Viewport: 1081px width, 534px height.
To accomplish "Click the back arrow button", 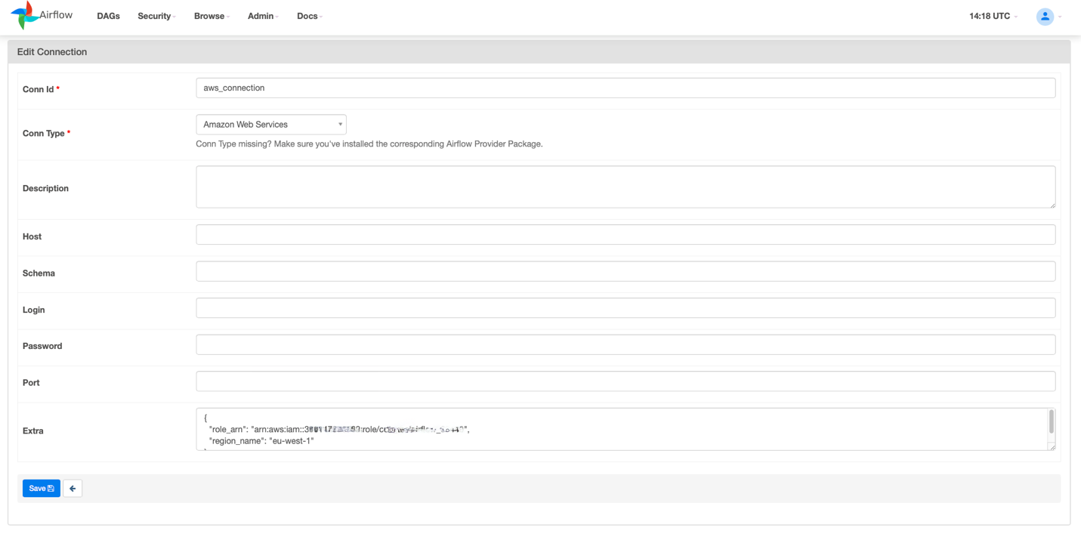I will [x=73, y=489].
